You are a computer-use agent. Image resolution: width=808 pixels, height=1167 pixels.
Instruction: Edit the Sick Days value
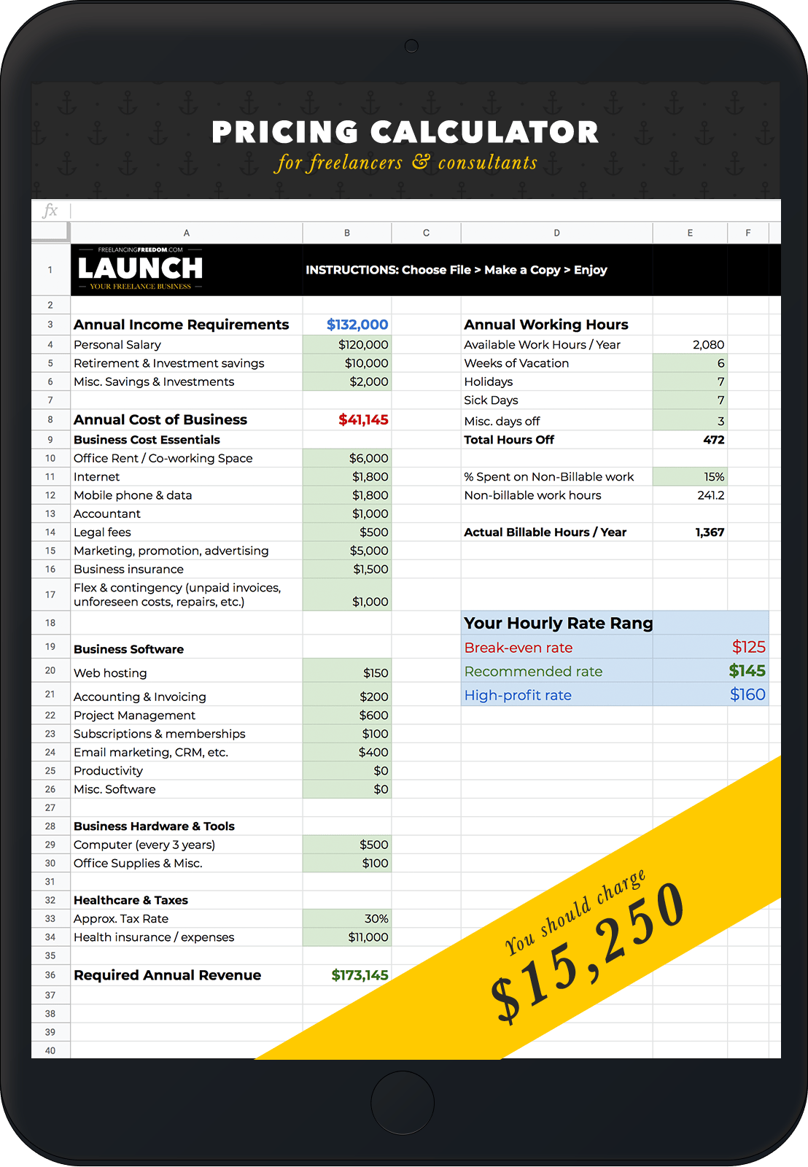coord(691,400)
